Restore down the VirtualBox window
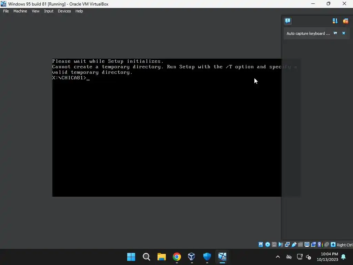The height and width of the screenshot is (265, 353). point(329,4)
